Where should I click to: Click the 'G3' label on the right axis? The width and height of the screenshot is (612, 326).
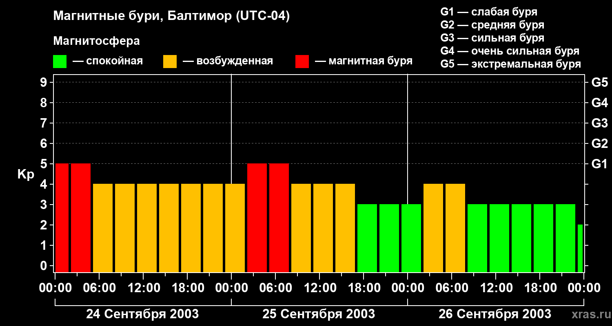(599, 123)
